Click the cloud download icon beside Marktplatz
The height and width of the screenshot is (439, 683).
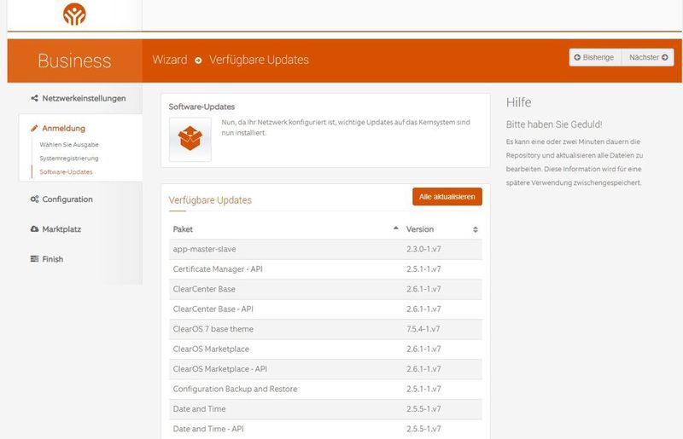point(34,228)
